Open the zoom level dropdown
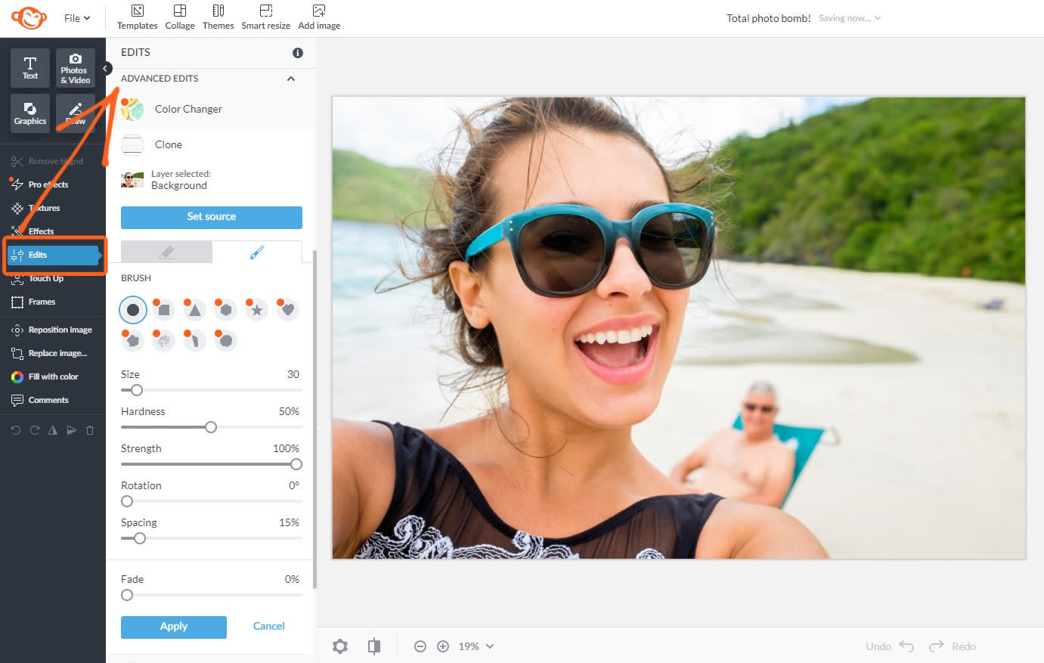Screen dimensions: 1044x663 476,646
